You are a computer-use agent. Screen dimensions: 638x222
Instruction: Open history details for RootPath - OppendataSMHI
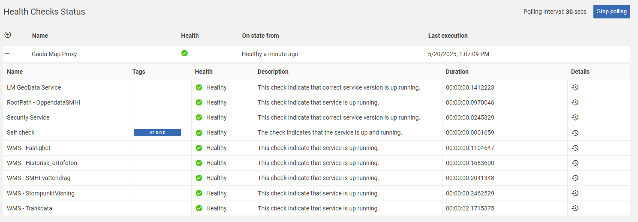tap(575, 102)
